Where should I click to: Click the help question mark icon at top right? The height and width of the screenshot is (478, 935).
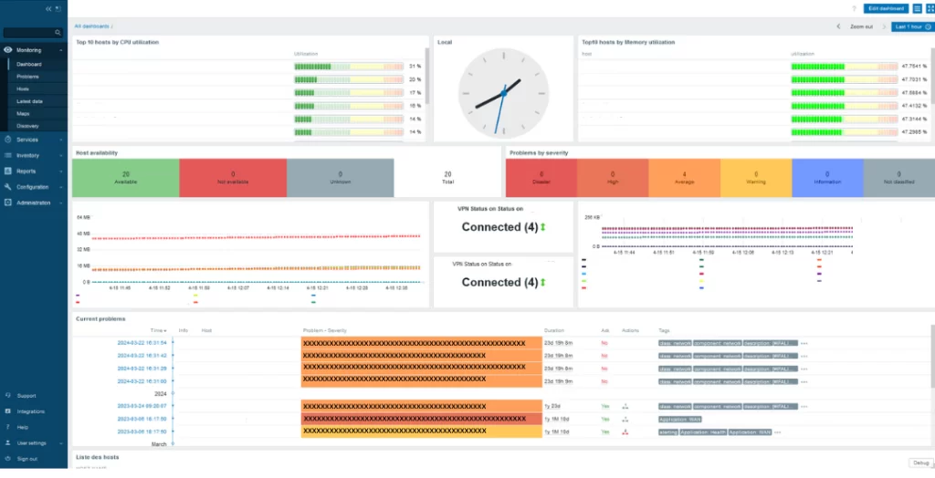pyautogui.click(x=854, y=8)
